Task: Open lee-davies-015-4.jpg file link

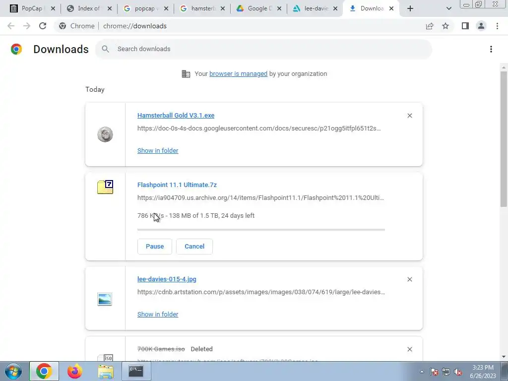Action: [167, 279]
